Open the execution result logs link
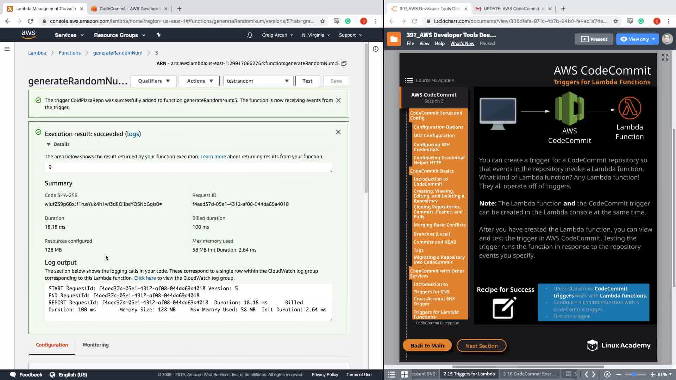Viewport: 676px width, 380px height. click(x=133, y=134)
